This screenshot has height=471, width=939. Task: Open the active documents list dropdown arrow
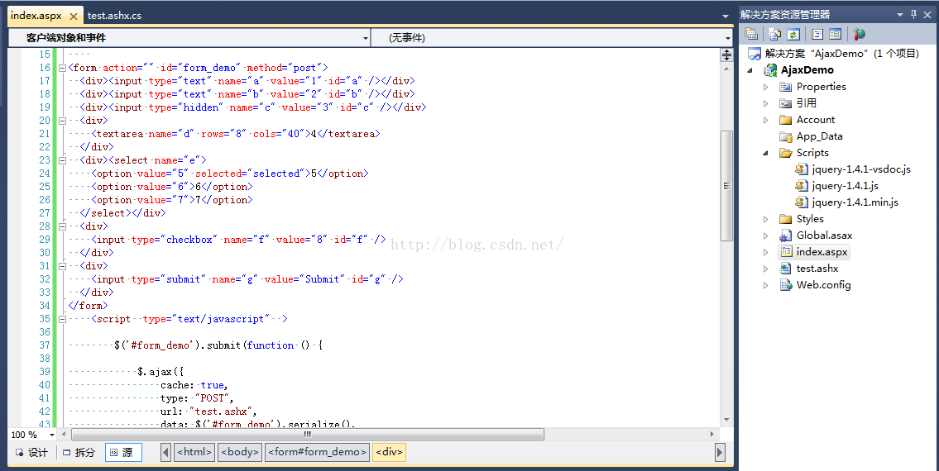(x=726, y=17)
